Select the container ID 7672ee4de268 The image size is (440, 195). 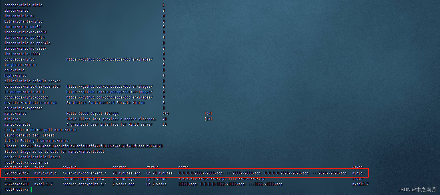(x=16, y=184)
